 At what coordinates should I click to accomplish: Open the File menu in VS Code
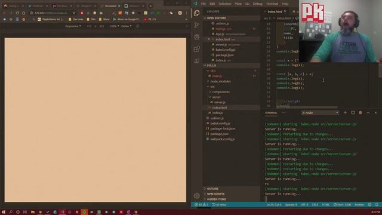pos(204,4)
